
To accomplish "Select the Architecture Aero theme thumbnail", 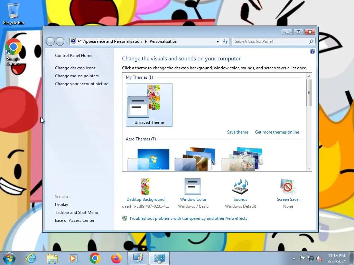I will click(195, 159).
